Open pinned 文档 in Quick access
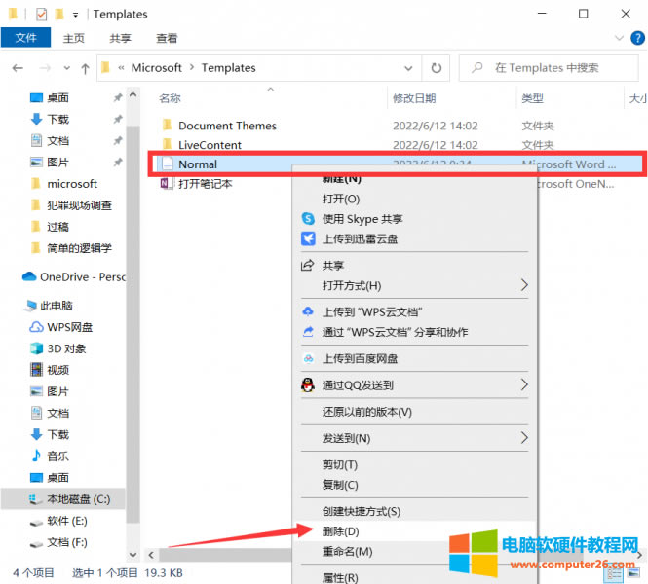The height and width of the screenshot is (584, 648). [57, 141]
